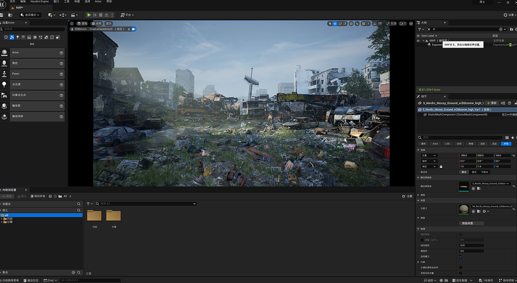517x283 pixels.
Task: Collapse the MAP tree item
Action: 424,40
